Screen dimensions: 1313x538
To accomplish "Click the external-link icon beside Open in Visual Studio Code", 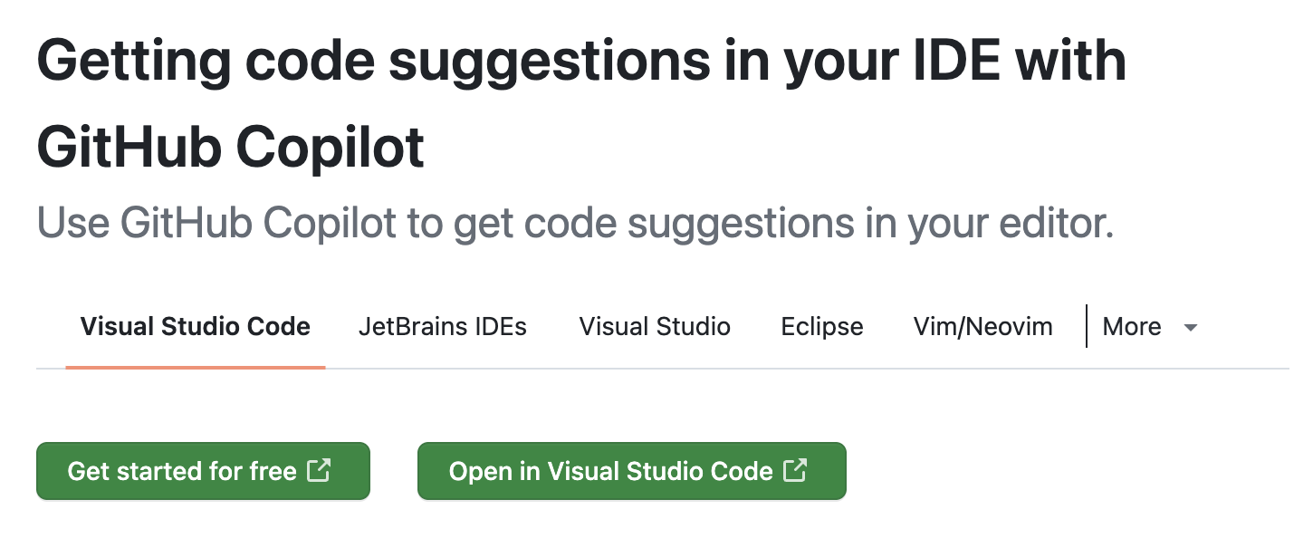I will [795, 470].
